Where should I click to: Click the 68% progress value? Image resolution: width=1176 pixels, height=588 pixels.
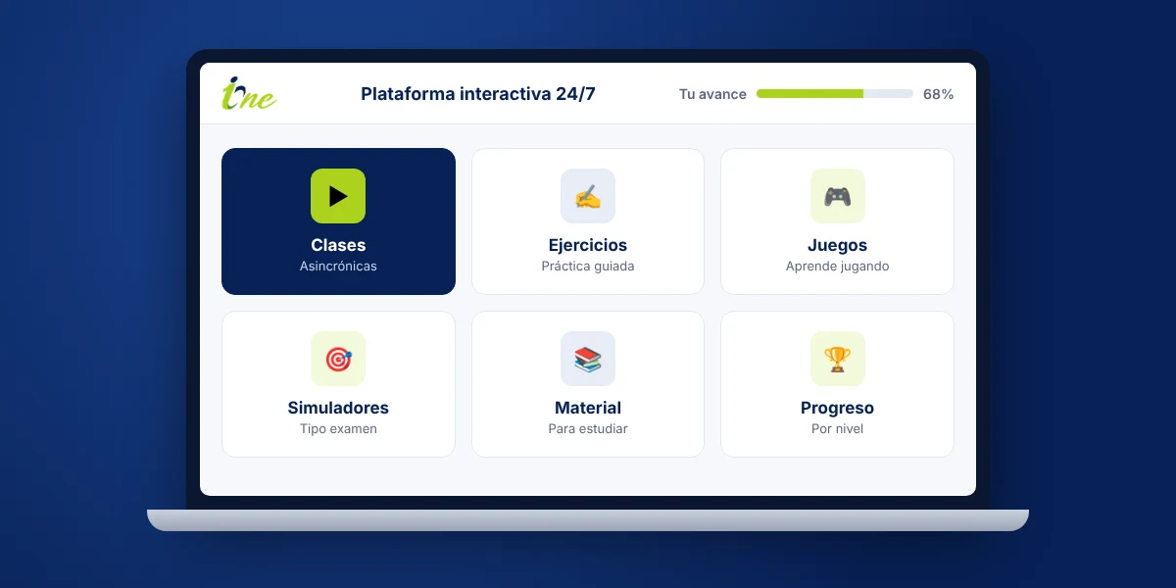click(x=938, y=94)
